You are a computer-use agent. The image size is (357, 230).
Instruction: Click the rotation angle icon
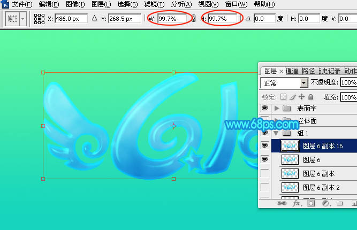point(248,18)
